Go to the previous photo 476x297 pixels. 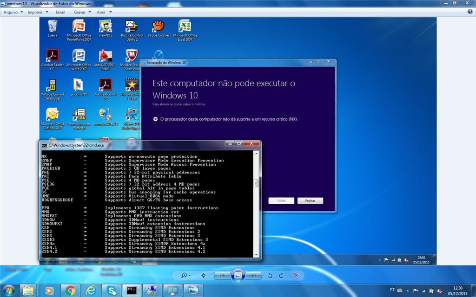[x=222, y=275]
